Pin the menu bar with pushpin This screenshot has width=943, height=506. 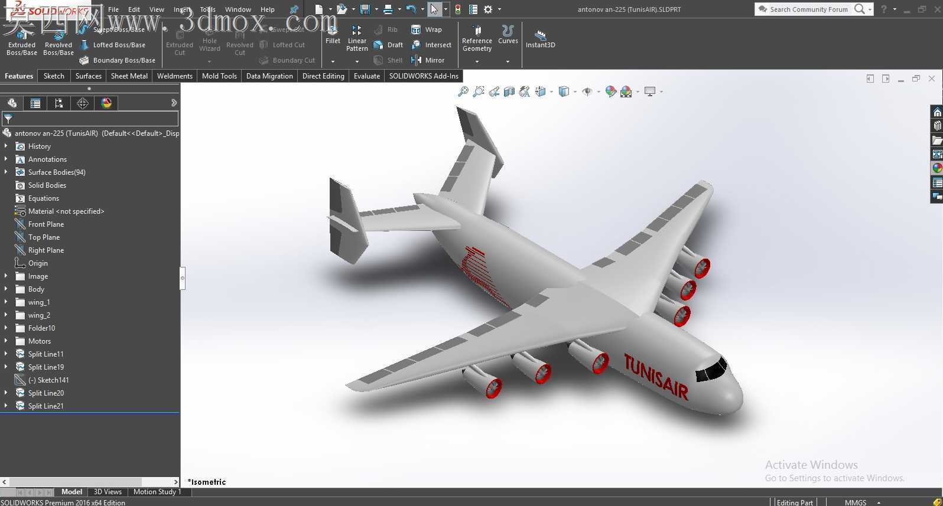[294, 9]
